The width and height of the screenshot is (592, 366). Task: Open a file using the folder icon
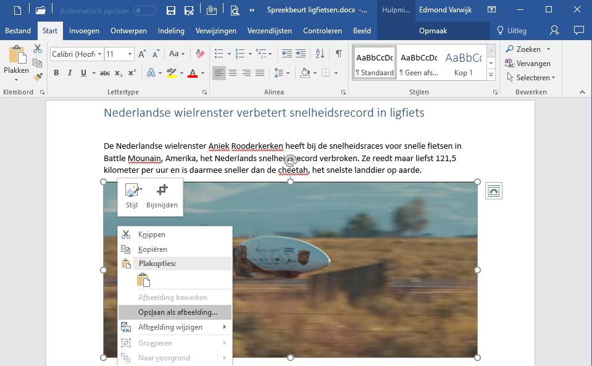click(x=40, y=10)
